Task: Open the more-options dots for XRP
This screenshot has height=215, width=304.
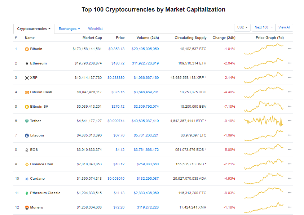Action: 290,77
